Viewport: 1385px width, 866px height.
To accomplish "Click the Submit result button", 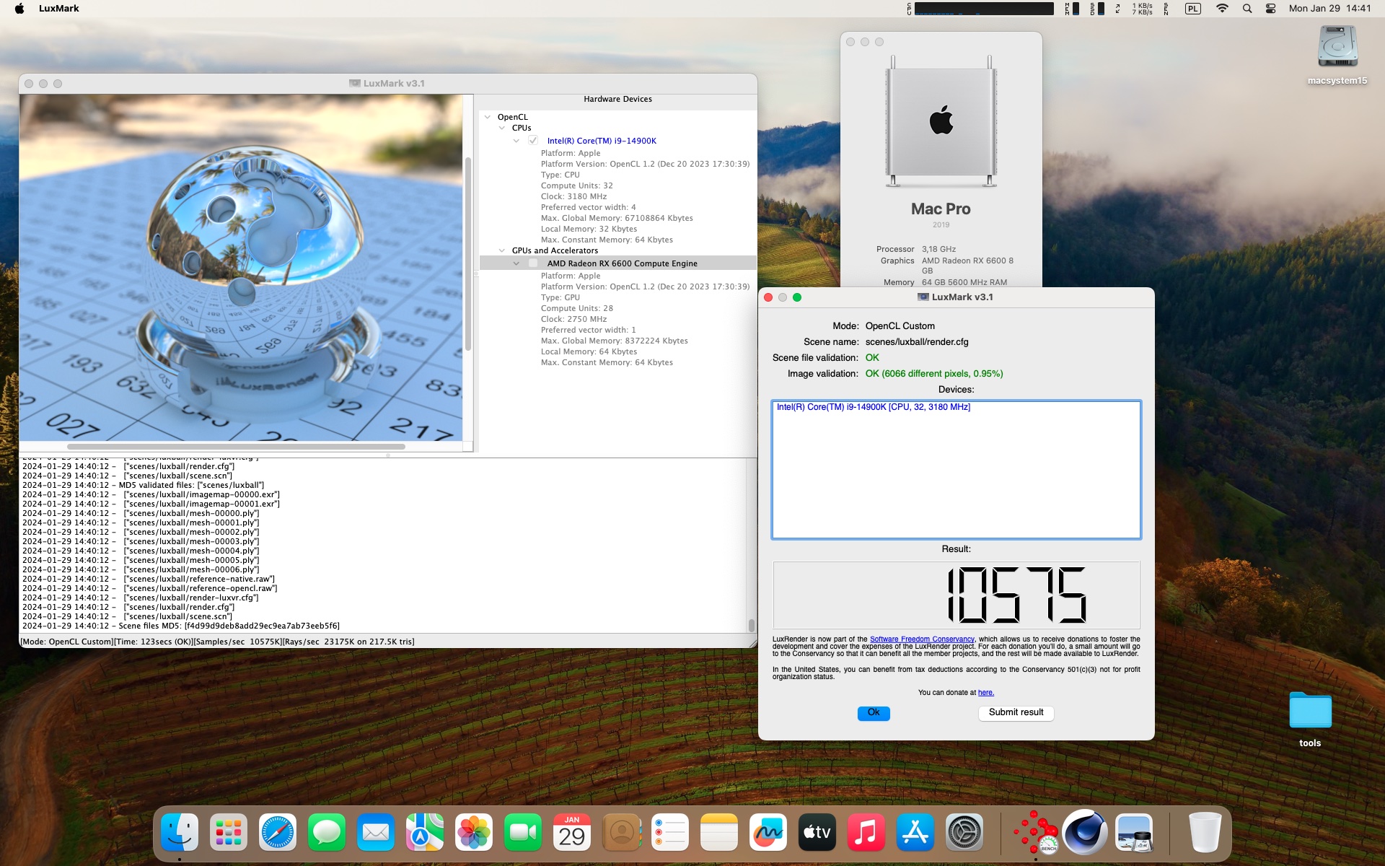I will pyautogui.click(x=1015, y=712).
